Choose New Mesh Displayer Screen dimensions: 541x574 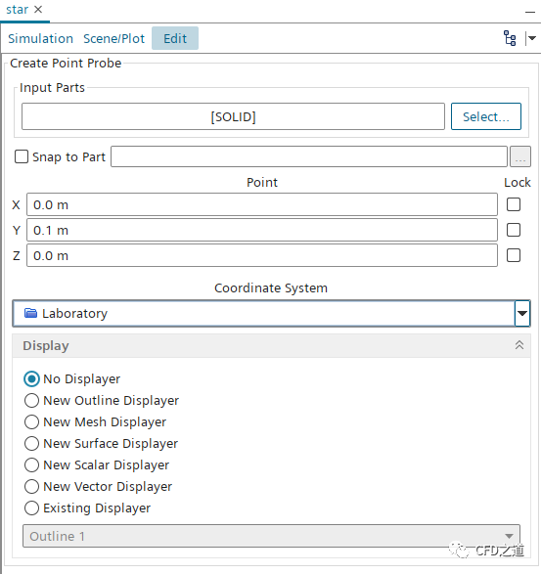pos(95,421)
